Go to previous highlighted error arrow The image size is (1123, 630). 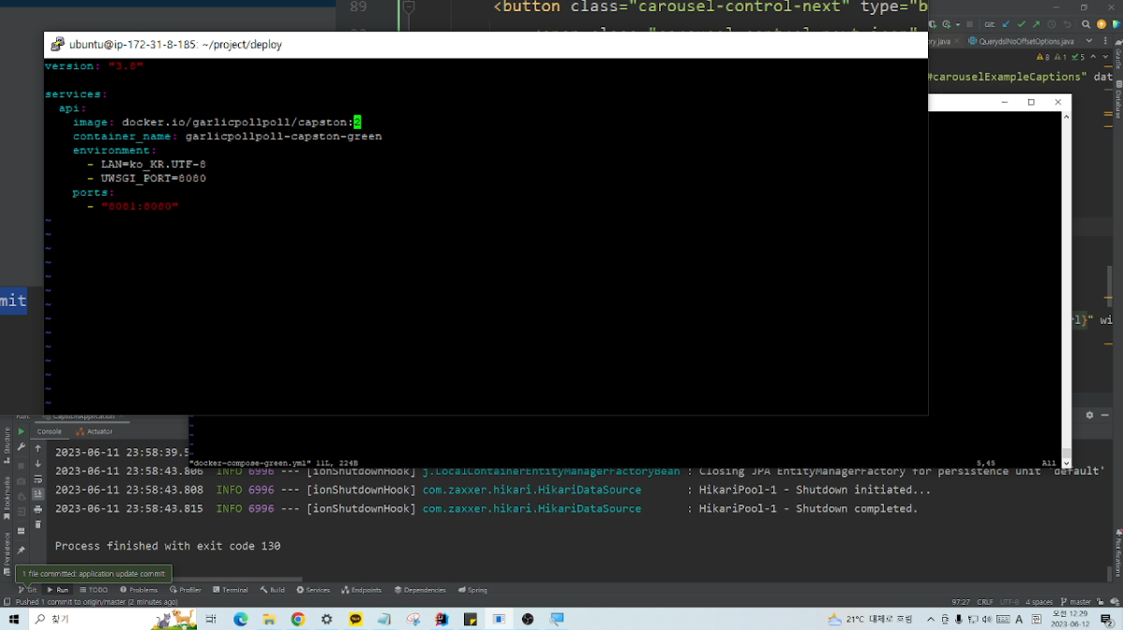(1094, 57)
